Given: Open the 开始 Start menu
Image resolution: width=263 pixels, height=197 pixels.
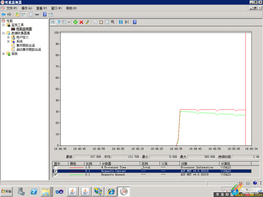Looking at the screenshot, I should [6, 191].
